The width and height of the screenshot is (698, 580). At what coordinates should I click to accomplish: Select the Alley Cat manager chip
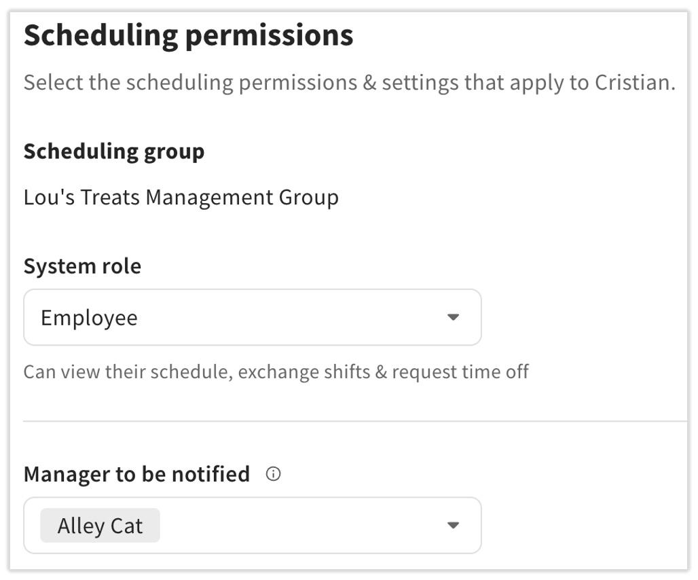pos(100,525)
